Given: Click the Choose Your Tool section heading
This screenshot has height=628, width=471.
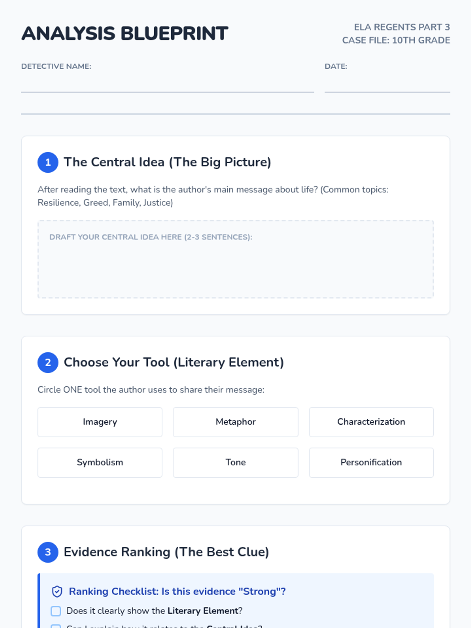Looking at the screenshot, I should coord(173,362).
